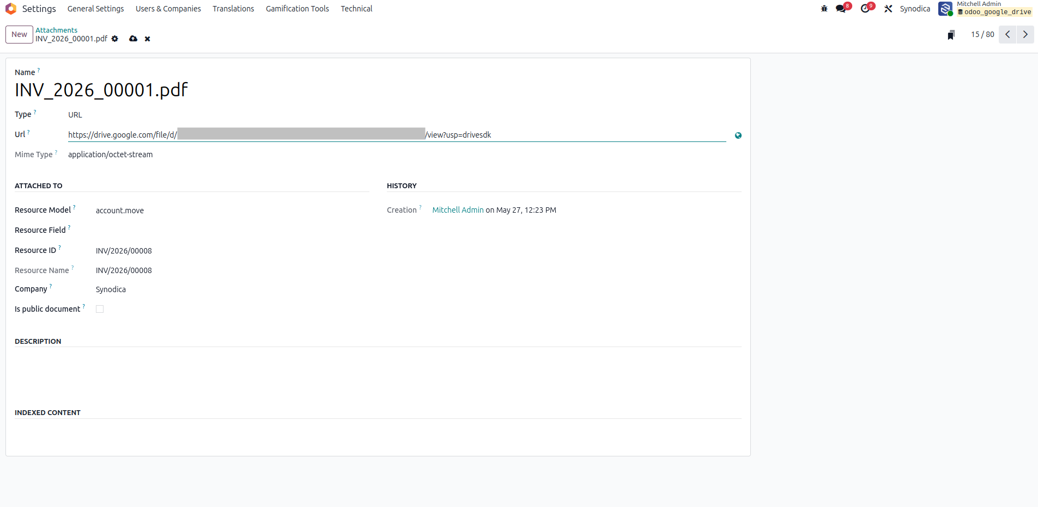Open the debug bug icon menu
Viewport: 1038px width, 507px height.
(x=824, y=9)
